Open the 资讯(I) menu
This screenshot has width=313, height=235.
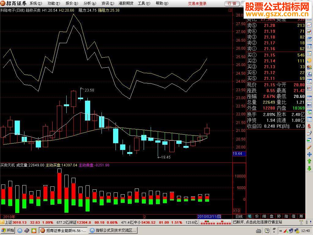108,3
